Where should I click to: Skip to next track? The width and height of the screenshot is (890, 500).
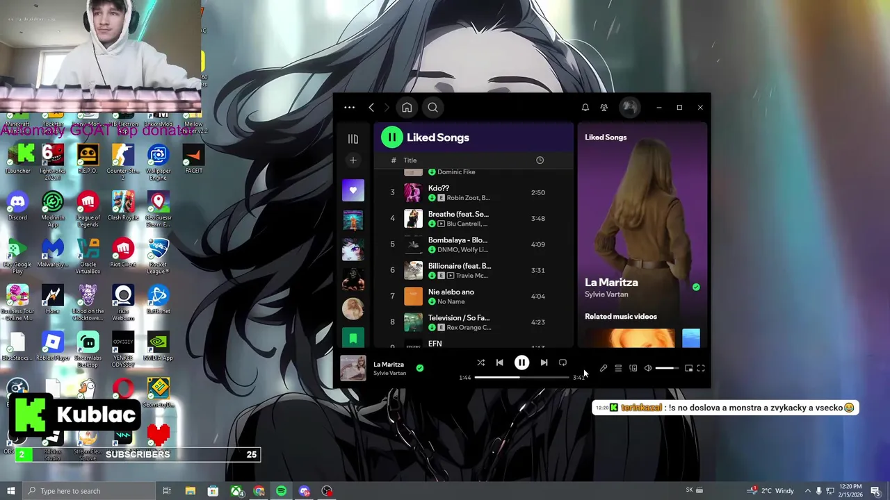click(544, 362)
